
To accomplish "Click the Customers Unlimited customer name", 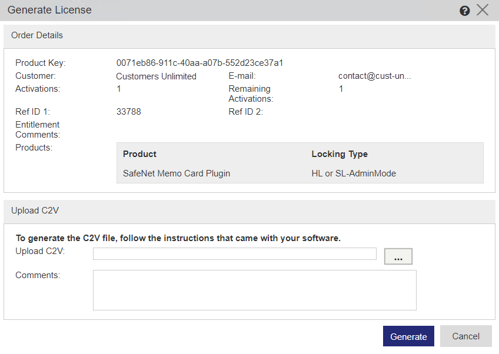I will [155, 76].
